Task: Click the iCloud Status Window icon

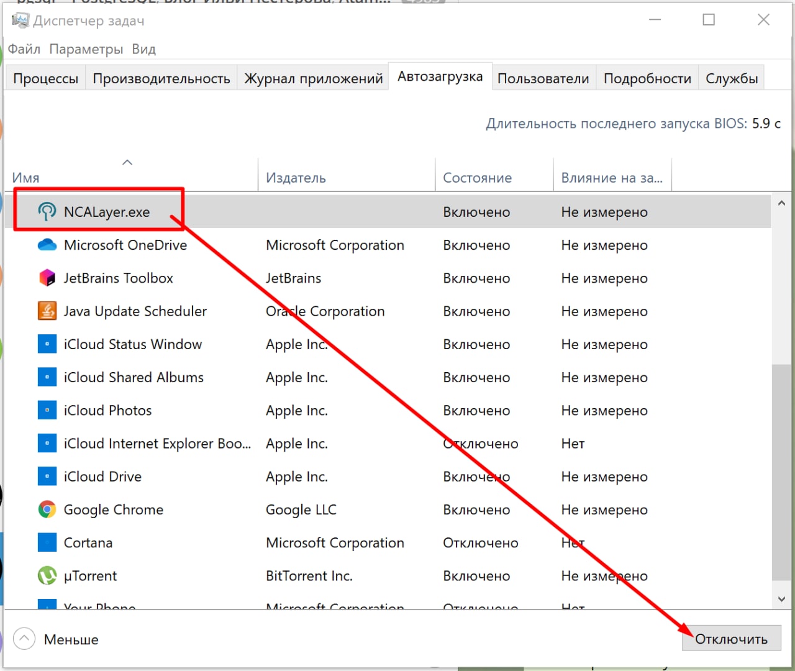Action: pyautogui.click(x=47, y=344)
